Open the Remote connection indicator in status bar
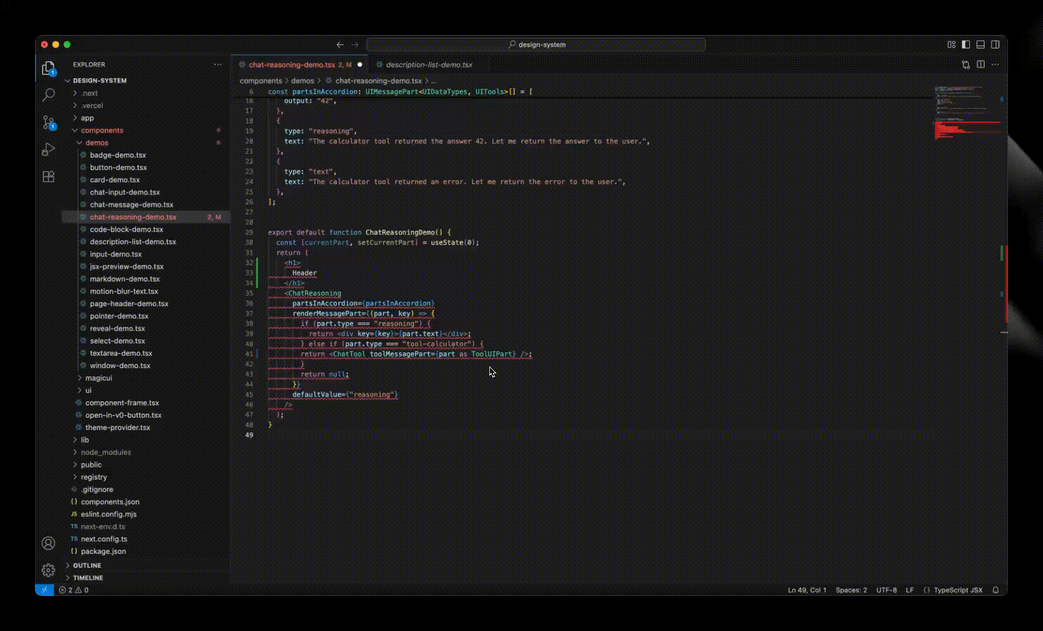This screenshot has height=631, width=1043. (44, 590)
